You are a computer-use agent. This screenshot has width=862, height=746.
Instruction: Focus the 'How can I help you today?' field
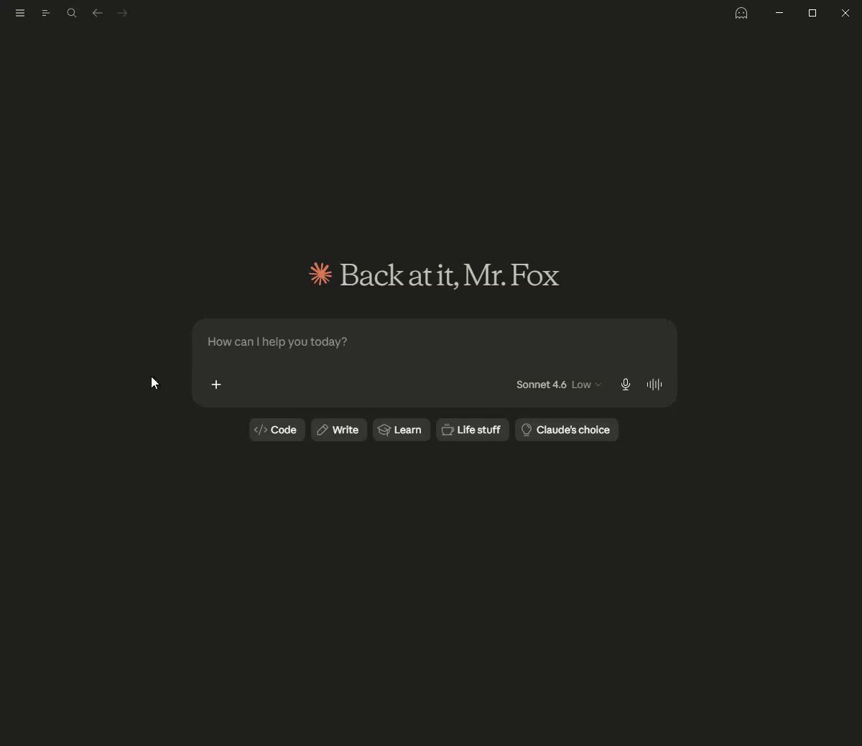pos(434,342)
